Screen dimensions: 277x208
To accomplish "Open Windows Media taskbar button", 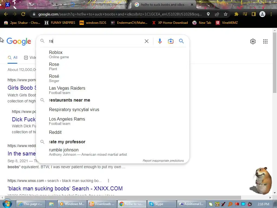I will [x=72, y=204].
